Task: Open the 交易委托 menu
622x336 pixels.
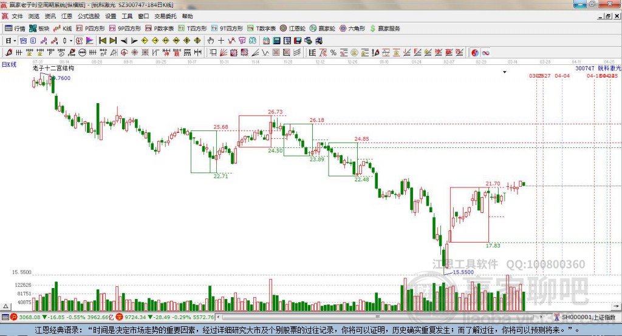Action: [x=165, y=16]
